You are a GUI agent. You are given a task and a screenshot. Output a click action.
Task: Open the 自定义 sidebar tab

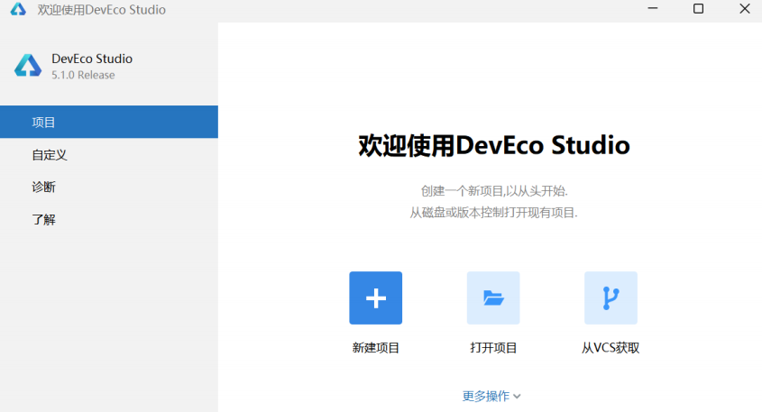(109, 155)
